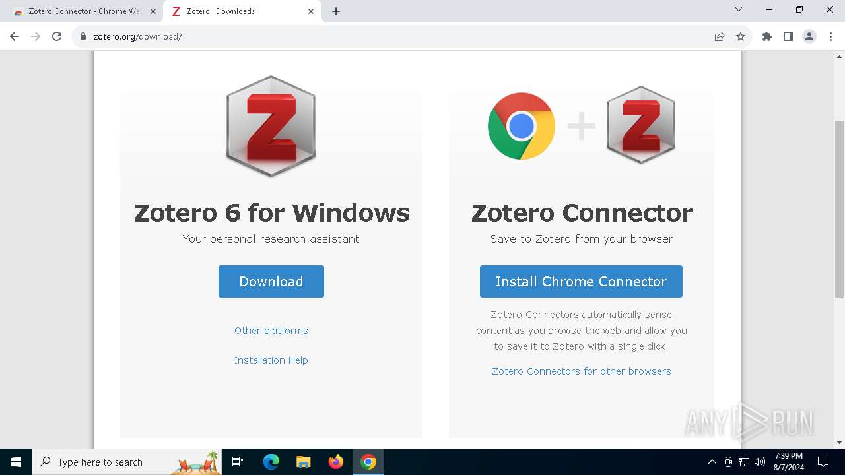The height and width of the screenshot is (475, 845).
Task: Toggle the Chrome side panel icon
Action: click(x=788, y=36)
